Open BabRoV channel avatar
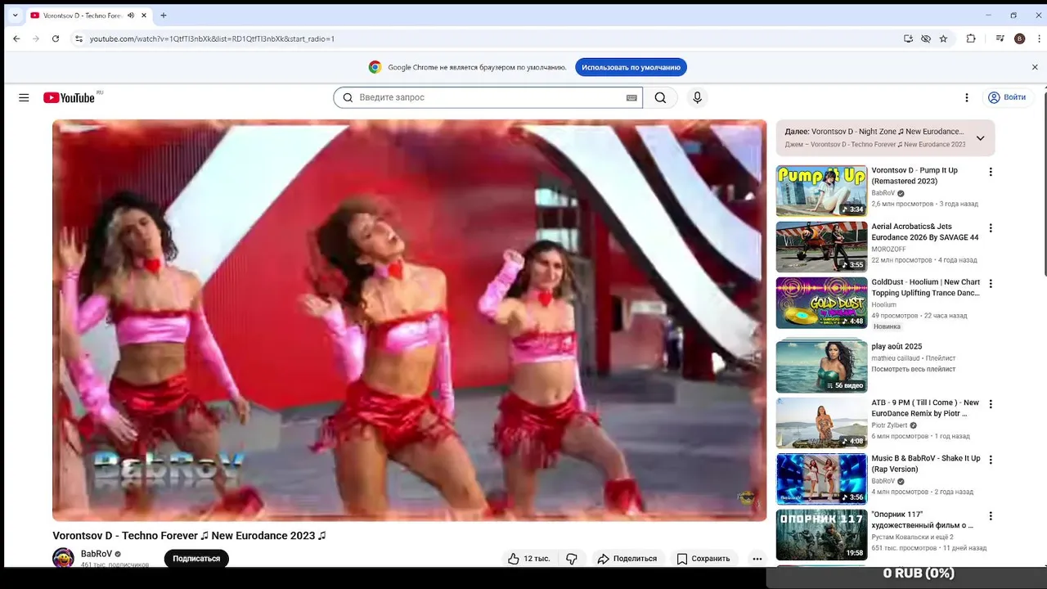This screenshot has width=1047, height=589. [63, 559]
